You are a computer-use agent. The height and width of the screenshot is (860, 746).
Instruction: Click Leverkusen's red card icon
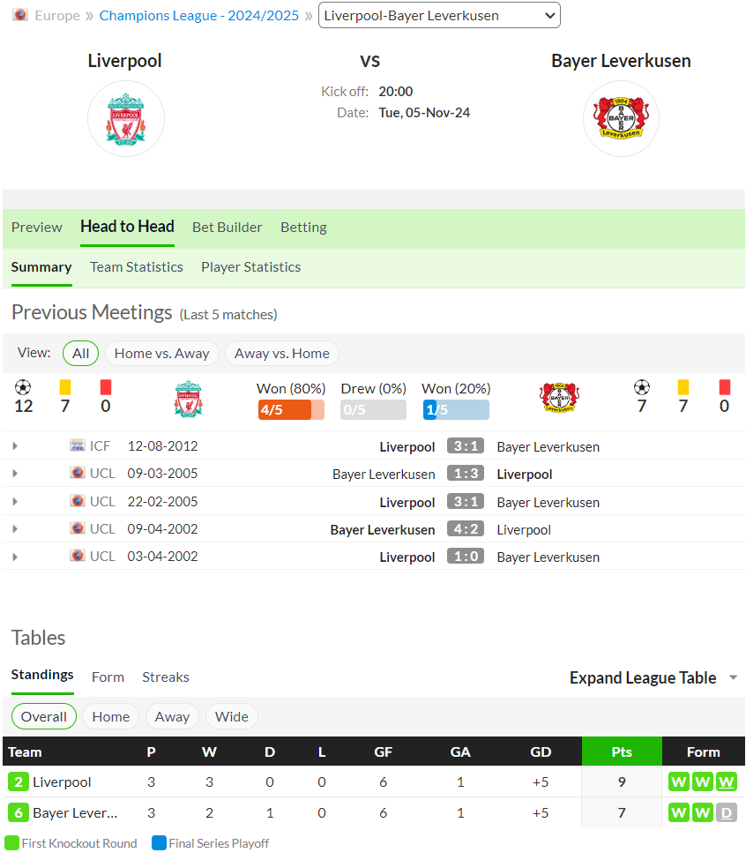pos(725,387)
